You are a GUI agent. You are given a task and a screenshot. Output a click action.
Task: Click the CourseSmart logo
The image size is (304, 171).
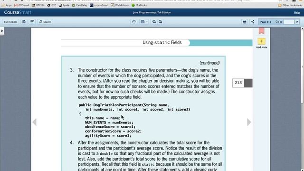pyautogui.click(x=18, y=12)
